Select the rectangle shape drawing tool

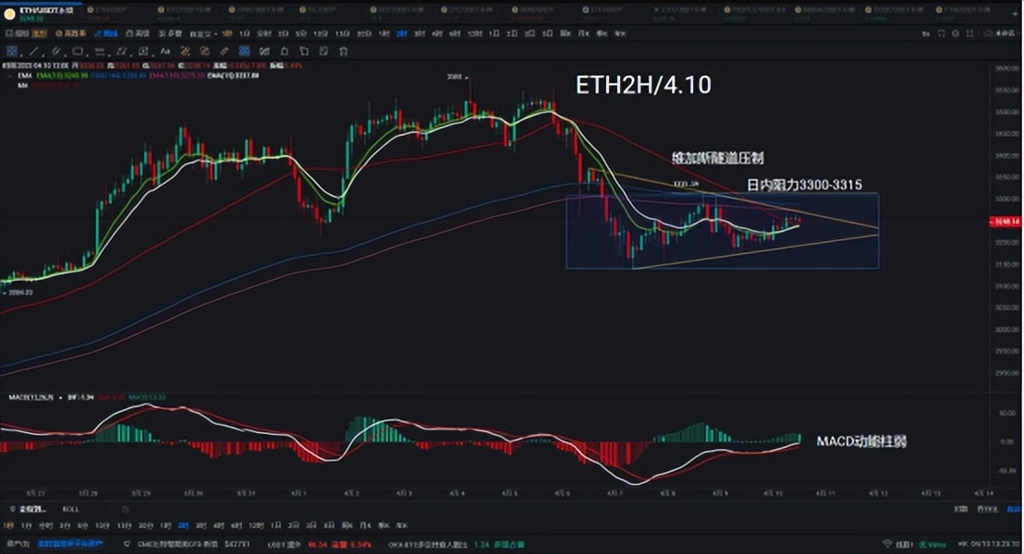point(77,51)
